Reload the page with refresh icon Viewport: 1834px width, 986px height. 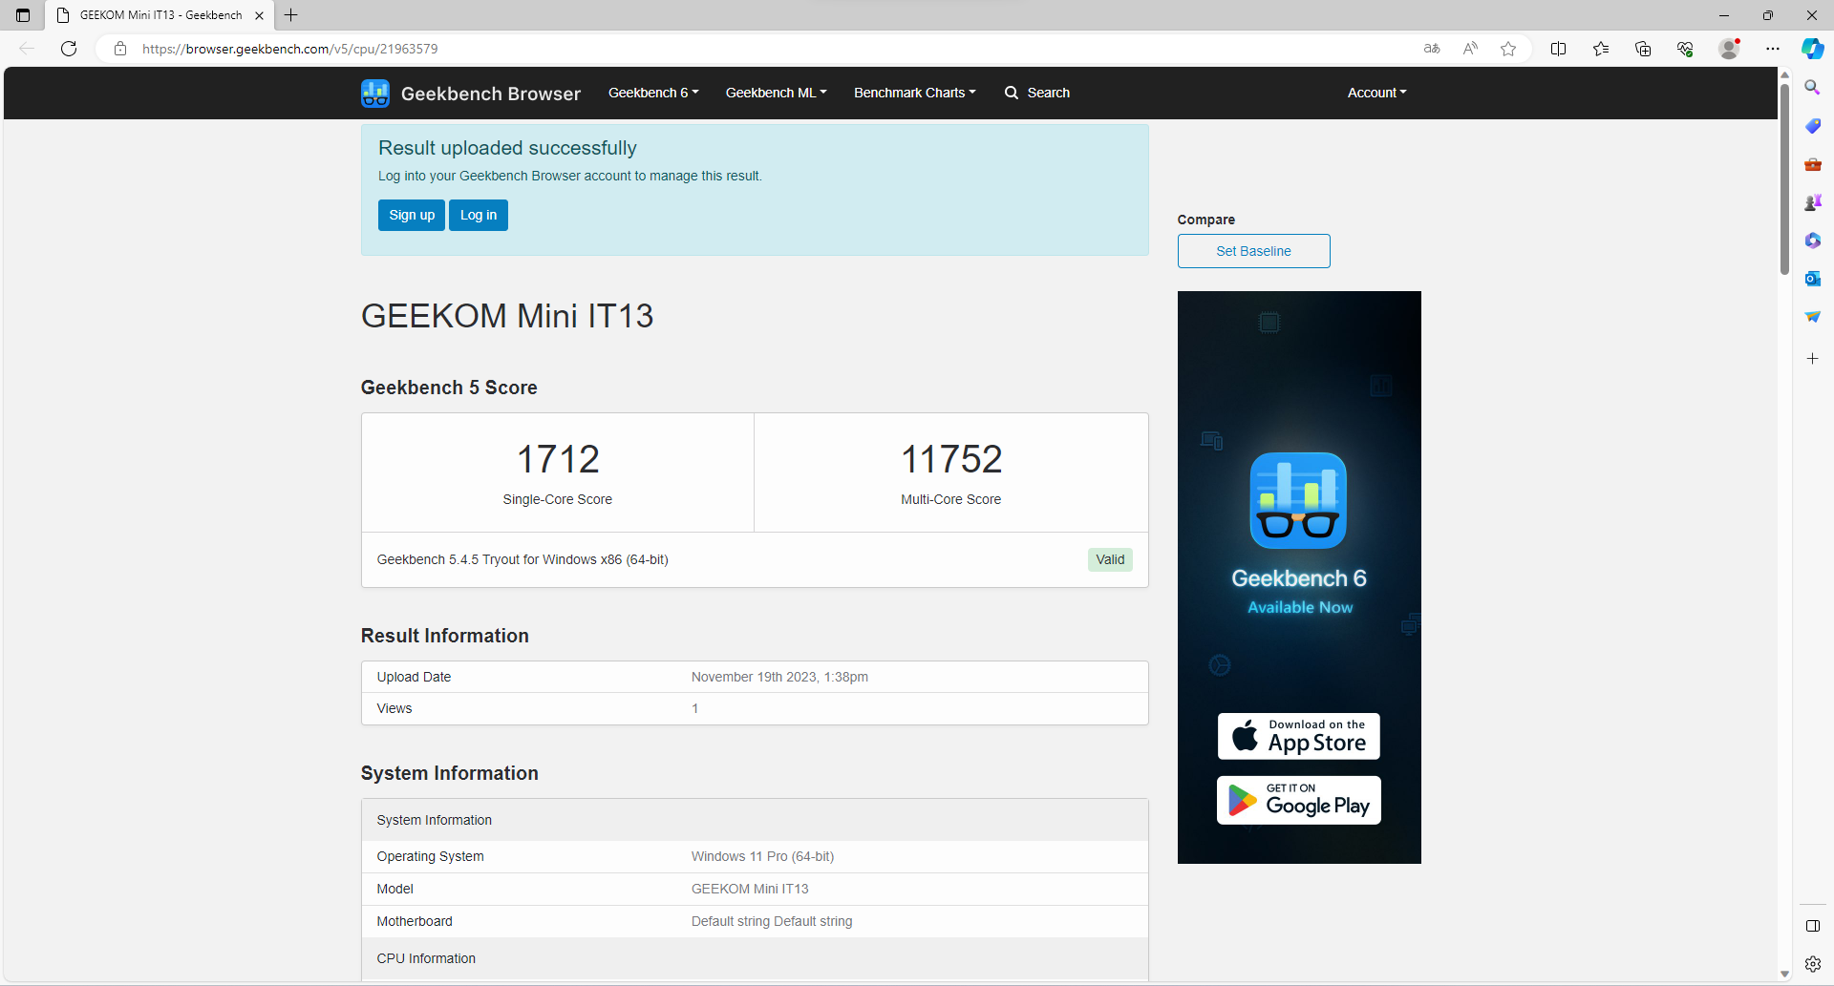pos(69,49)
